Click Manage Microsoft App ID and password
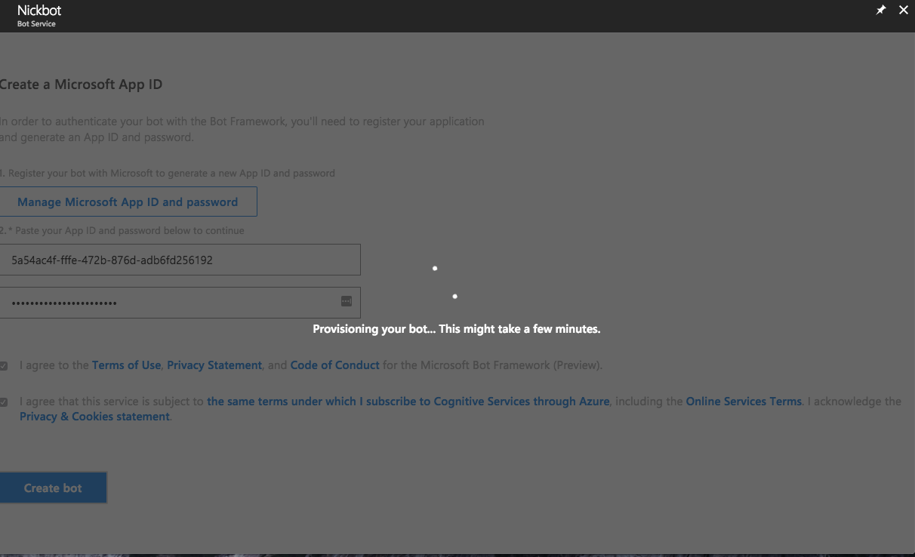Image resolution: width=915 pixels, height=557 pixels. (x=128, y=202)
